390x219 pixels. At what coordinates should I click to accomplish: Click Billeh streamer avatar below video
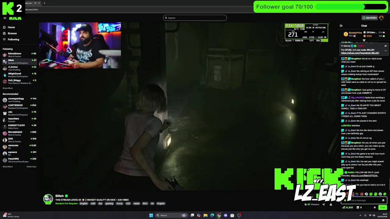pyautogui.click(x=48, y=199)
